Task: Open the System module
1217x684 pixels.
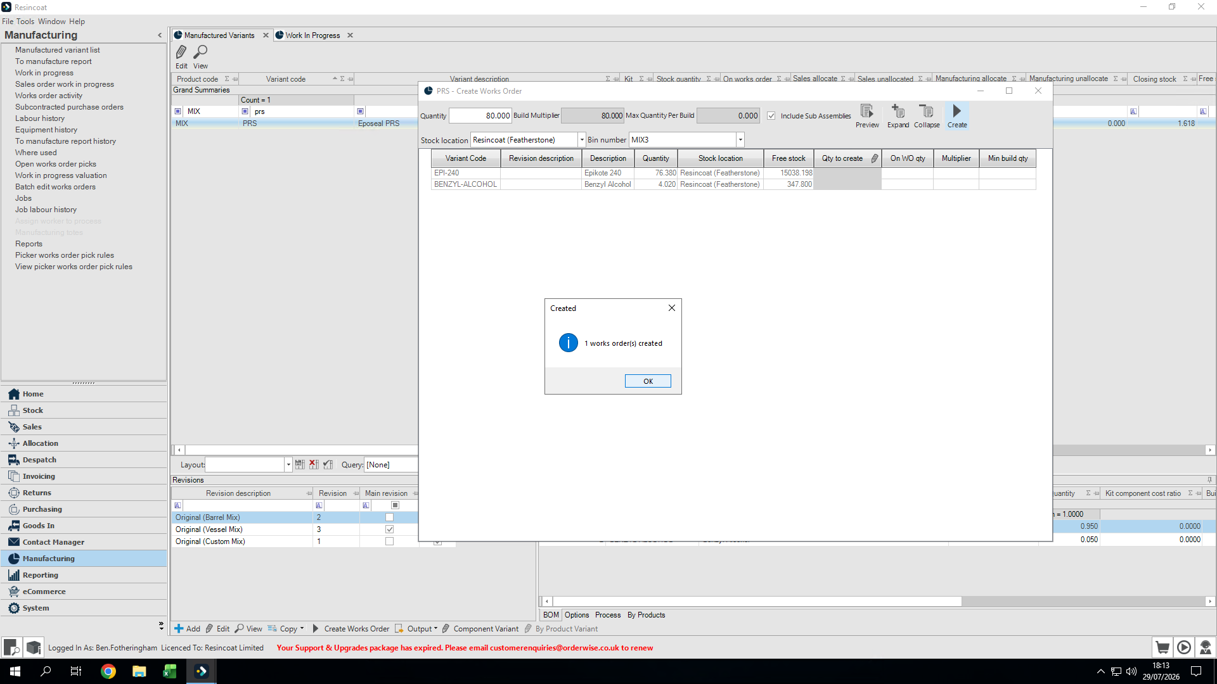Action: pos(84,608)
